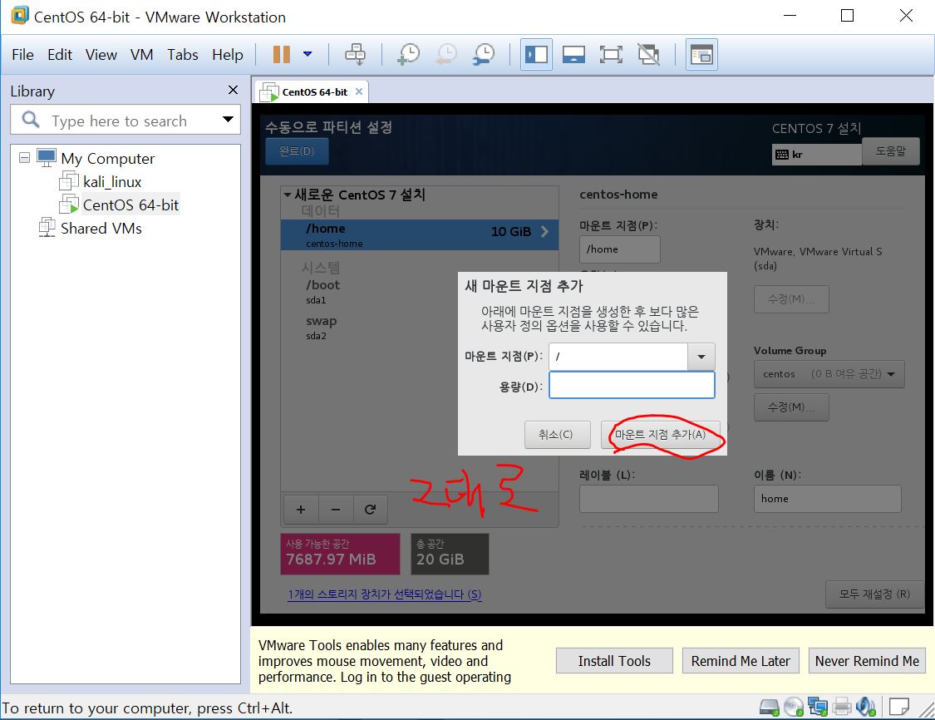Select the /home partition entry

(419, 234)
